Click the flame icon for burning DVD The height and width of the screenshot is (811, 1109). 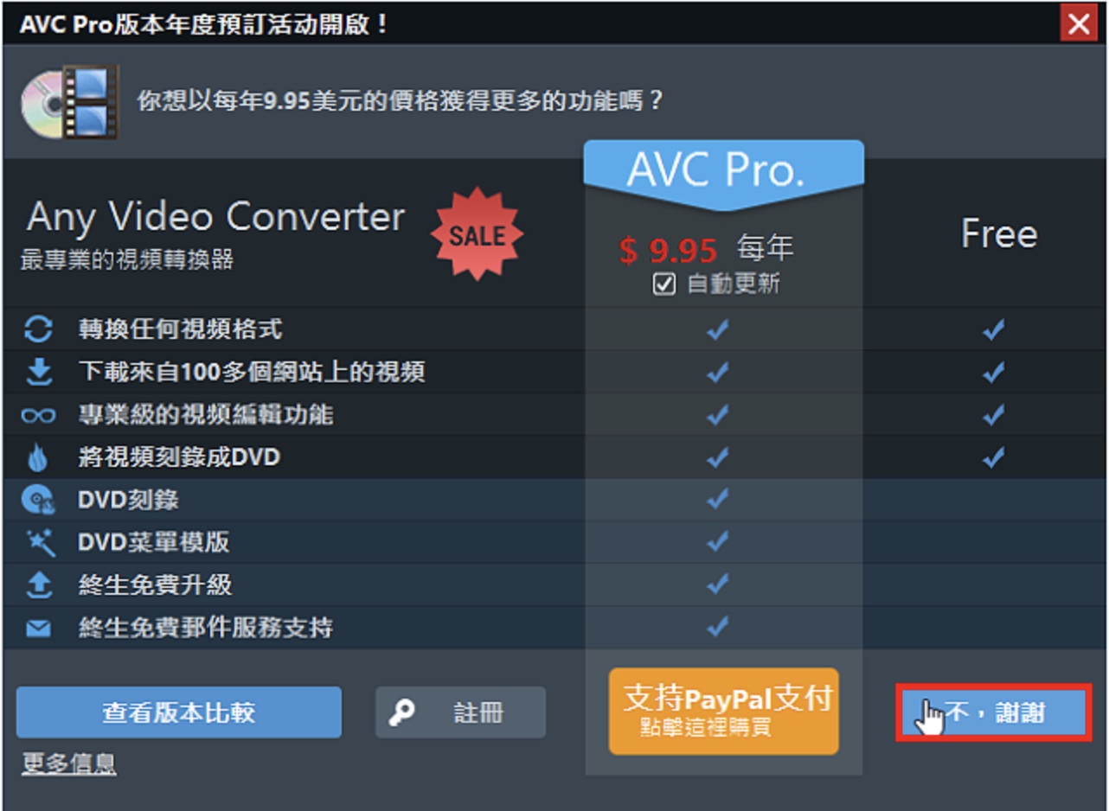tap(38, 457)
